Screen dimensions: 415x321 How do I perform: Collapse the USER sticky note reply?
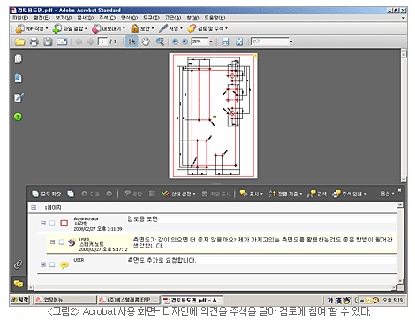(52, 242)
